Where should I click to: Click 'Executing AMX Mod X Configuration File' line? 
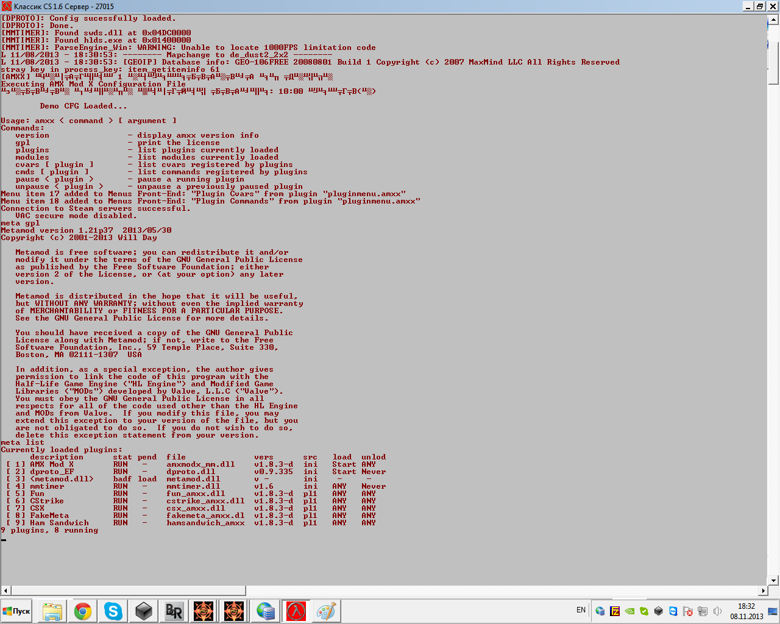[93, 84]
